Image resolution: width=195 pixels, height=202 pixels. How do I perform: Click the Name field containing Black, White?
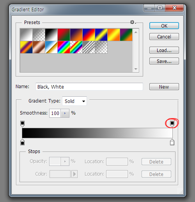pos(89,87)
